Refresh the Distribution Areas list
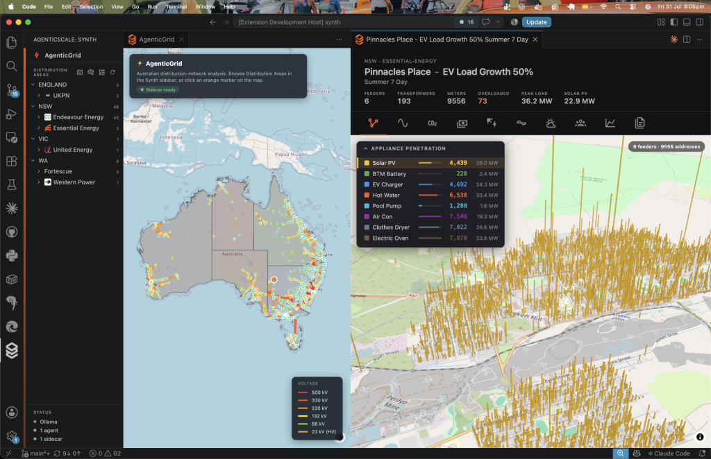Viewport: 711px width, 459px height. (112, 72)
